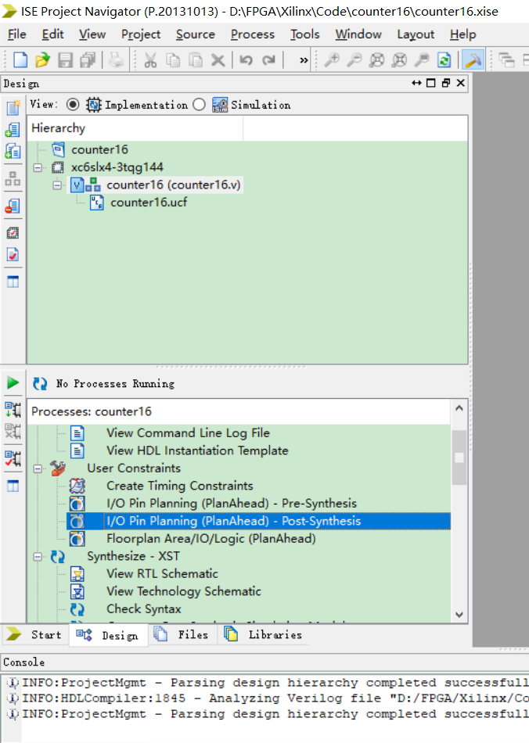
Task: Click the Refresh toolbar icon
Action: (x=444, y=60)
